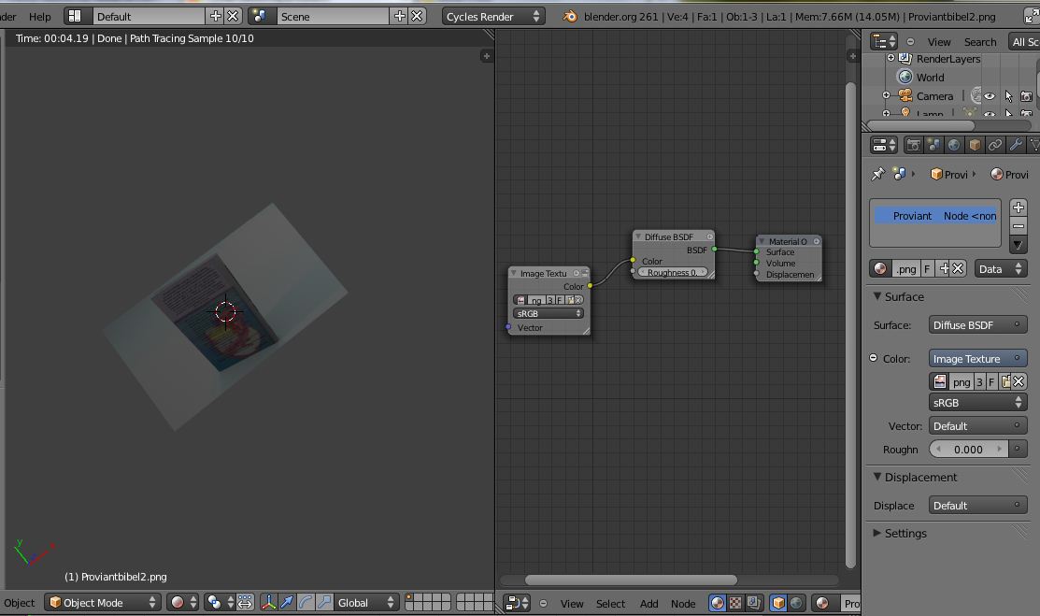Viewport: 1040px width, 616px height.
Task: Open the Cycles Render engine dropdown
Action: 492,16
